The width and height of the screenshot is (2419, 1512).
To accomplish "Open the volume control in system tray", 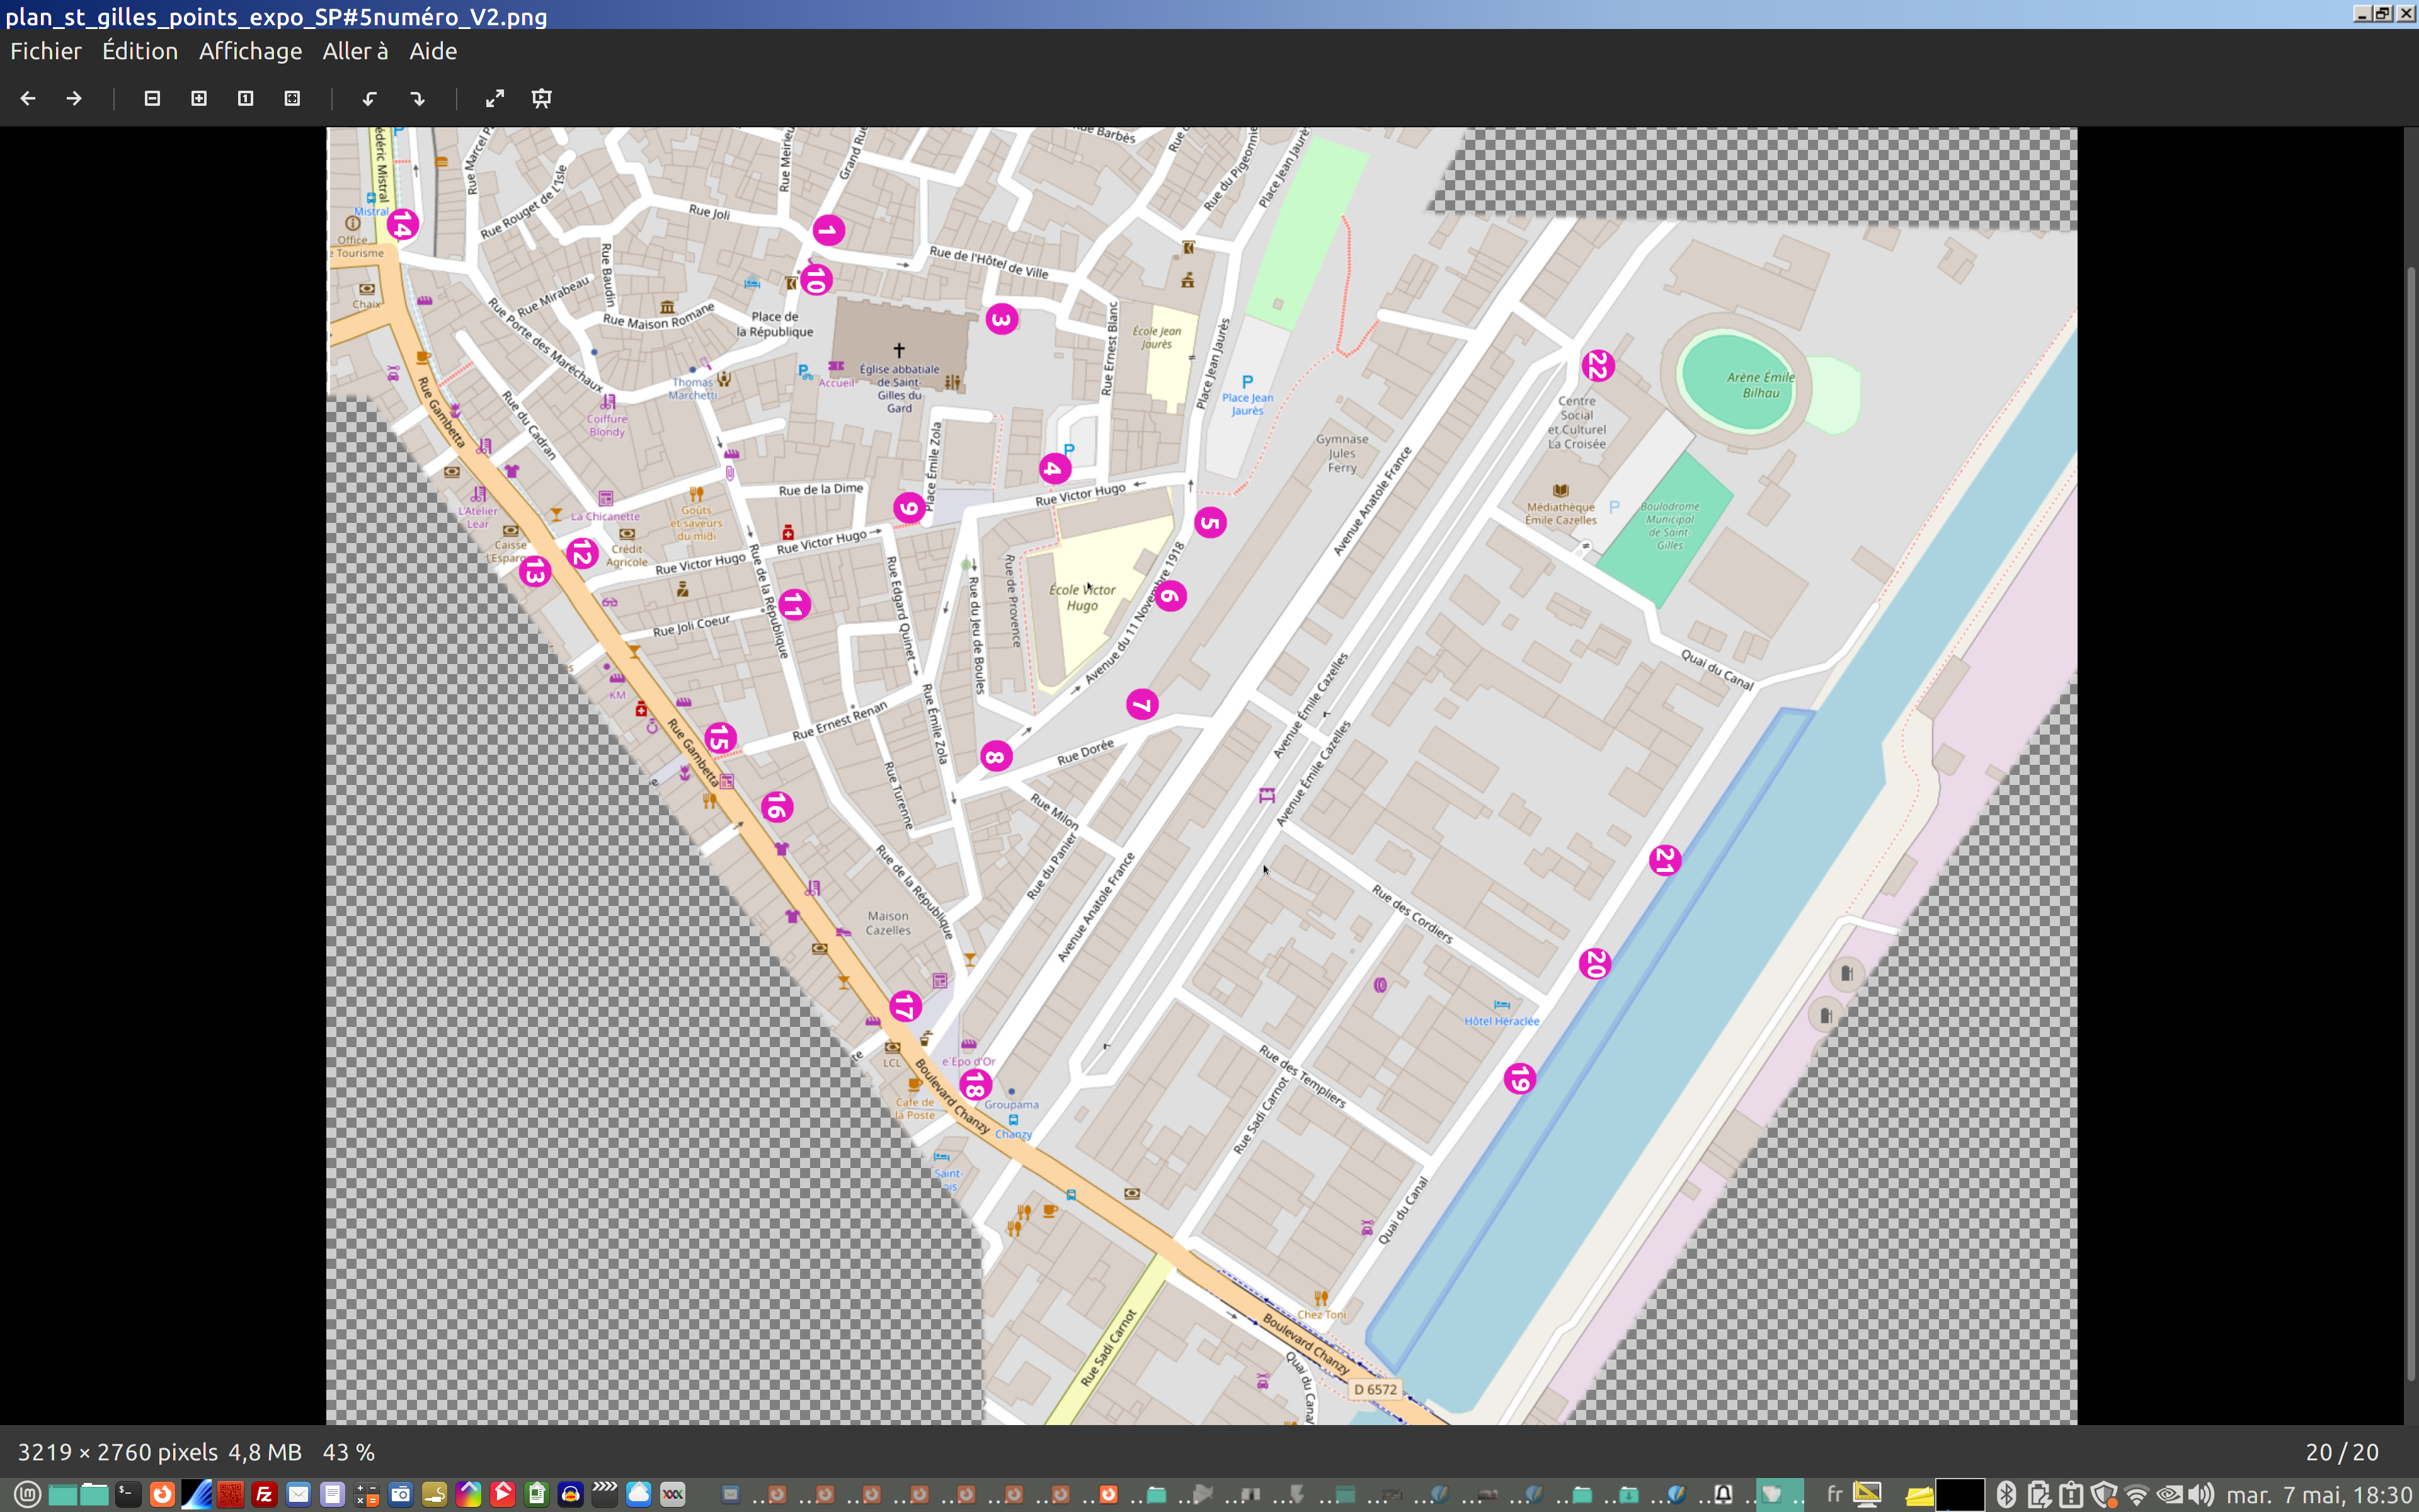I will coord(2201,1495).
